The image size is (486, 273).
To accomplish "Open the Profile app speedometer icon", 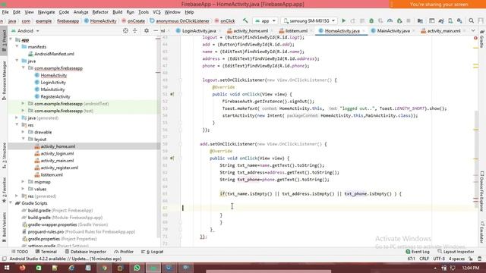I will coord(390,20).
